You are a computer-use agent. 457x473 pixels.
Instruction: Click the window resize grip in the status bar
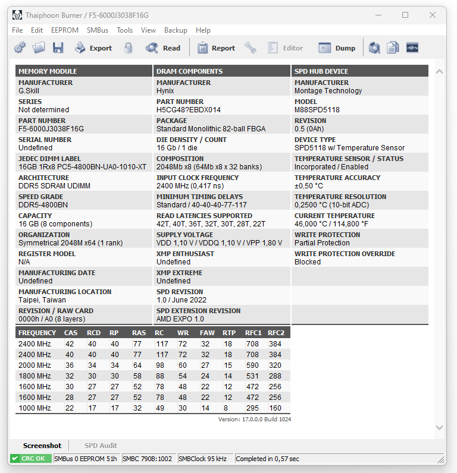(x=441, y=459)
